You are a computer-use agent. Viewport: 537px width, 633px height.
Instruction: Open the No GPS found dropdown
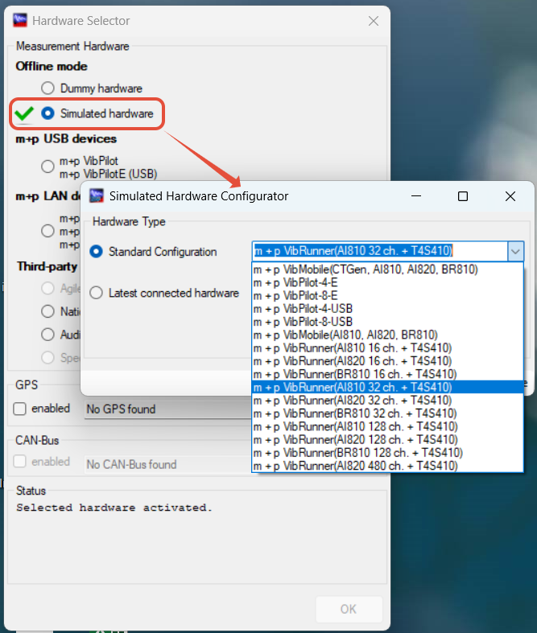(167, 409)
